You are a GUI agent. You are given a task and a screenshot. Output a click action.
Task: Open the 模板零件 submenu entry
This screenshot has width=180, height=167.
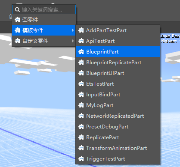44,30
